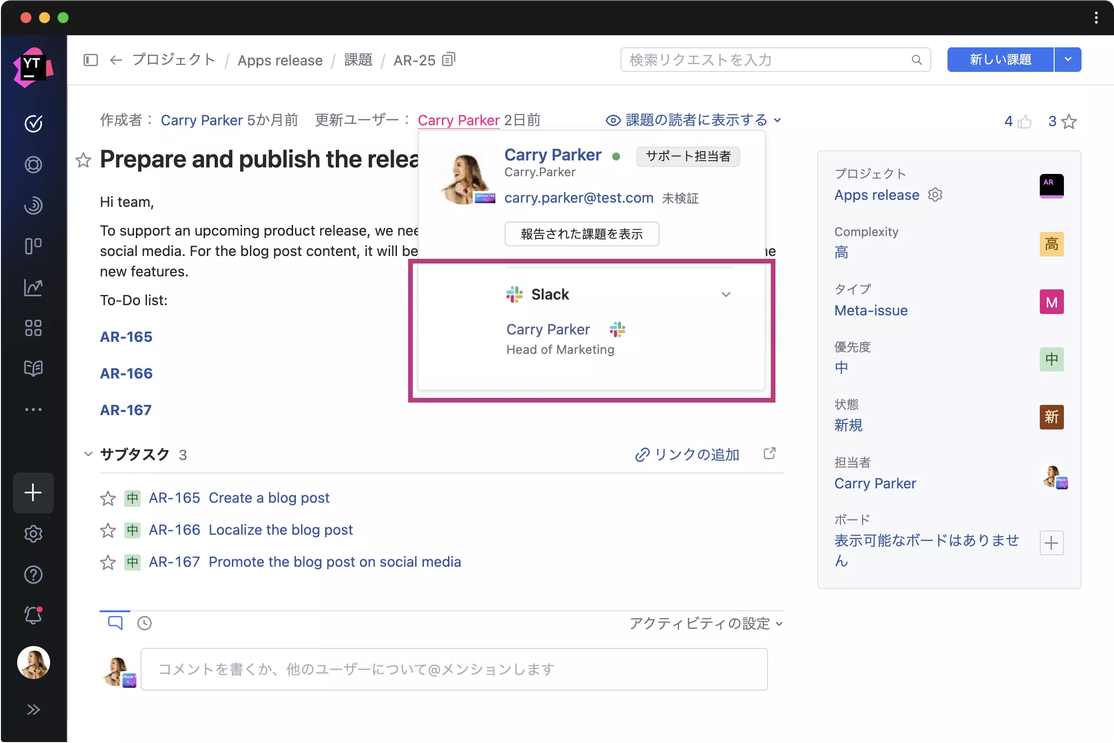Collapse the サブタスク section

coord(88,454)
